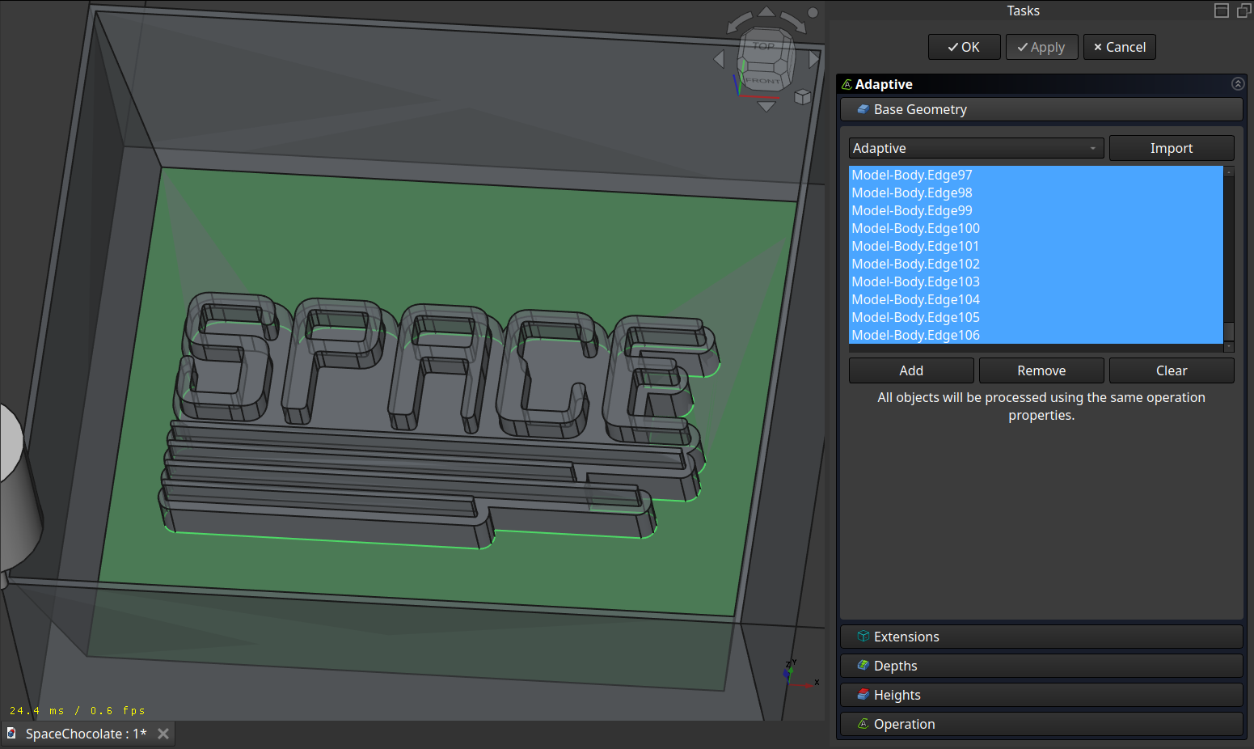Cancel the Adaptive task
The height and width of the screenshot is (749, 1254).
point(1119,47)
